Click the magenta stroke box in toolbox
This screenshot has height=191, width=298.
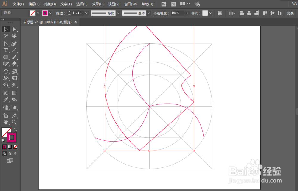point(12,137)
